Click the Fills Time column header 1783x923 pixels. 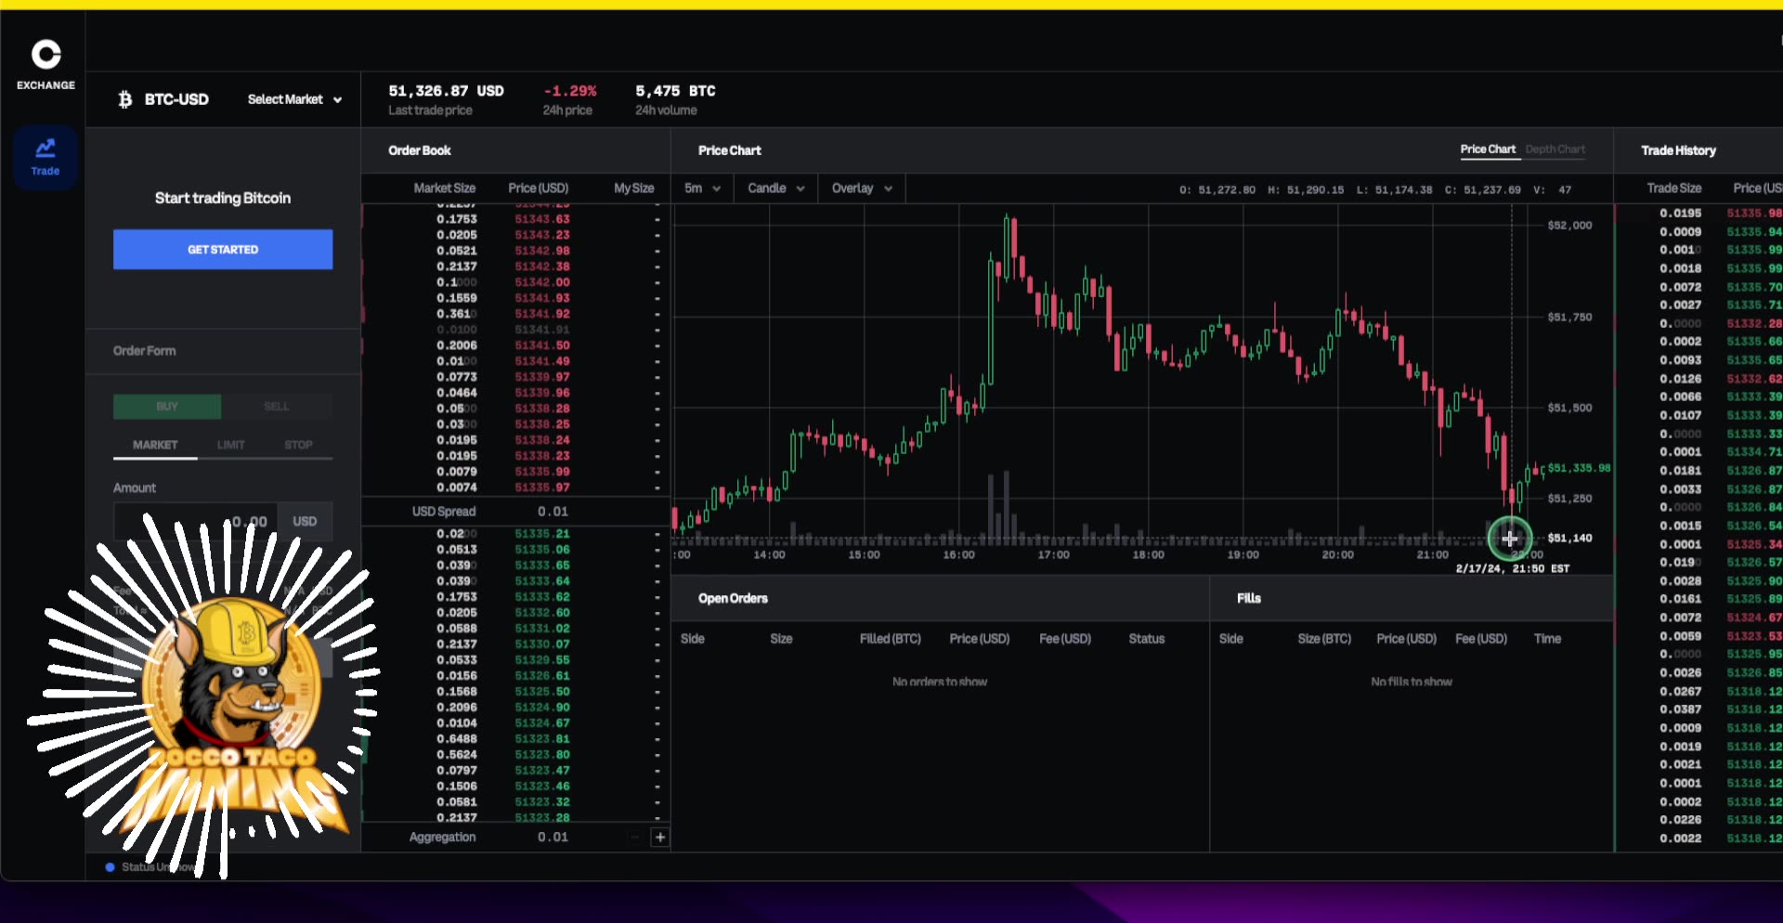(1547, 639)
